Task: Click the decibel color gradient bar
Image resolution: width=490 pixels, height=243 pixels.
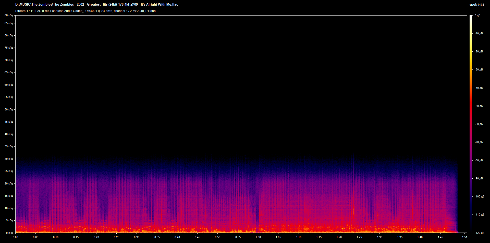Action: pos(471,124)
